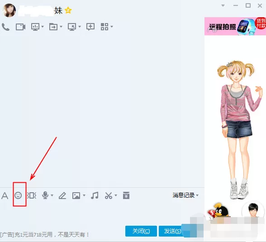
Task: Expand the applications grid dropdown arrow
Action: (112, 27)
